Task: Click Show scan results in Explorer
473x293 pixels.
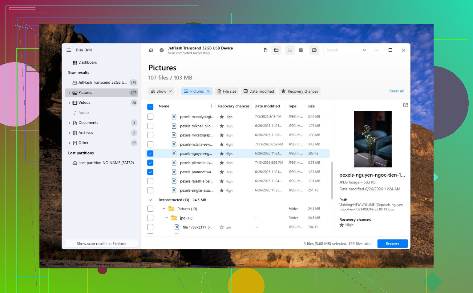Action: pos(102,244)
